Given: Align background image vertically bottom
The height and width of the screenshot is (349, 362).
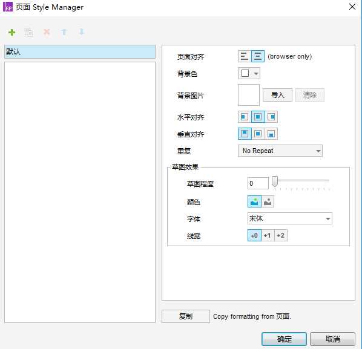Looking at the screenshot, I should 271,134.
